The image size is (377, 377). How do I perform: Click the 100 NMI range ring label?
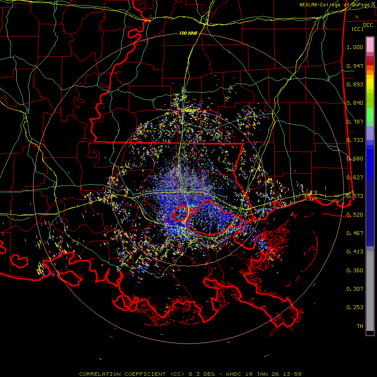(x=188, y=33)
